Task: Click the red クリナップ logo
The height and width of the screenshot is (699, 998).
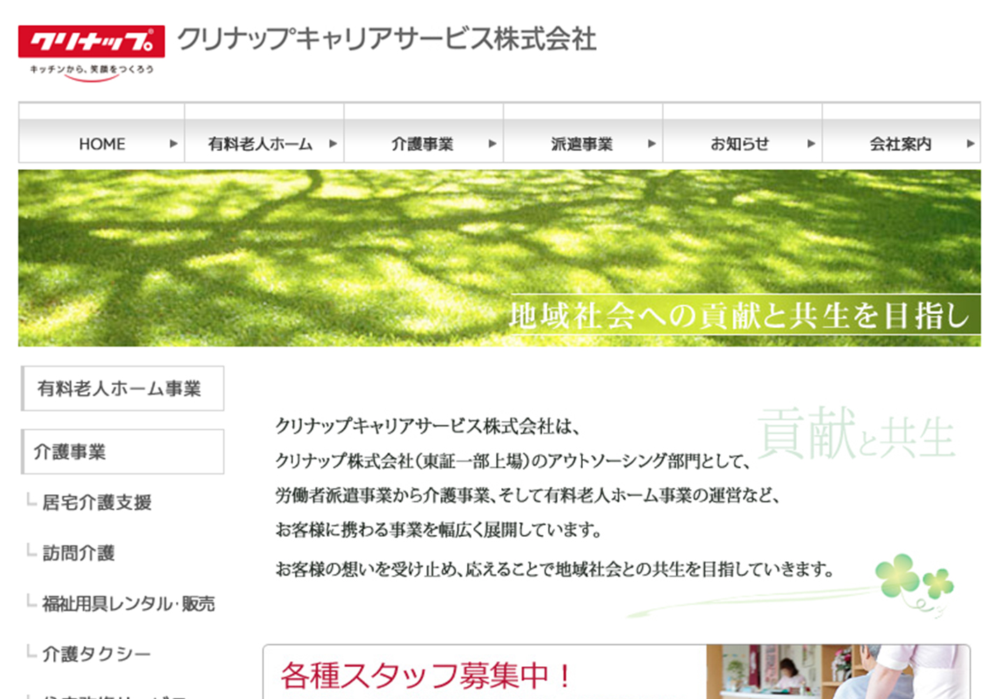Action: [x=92, y=41]
